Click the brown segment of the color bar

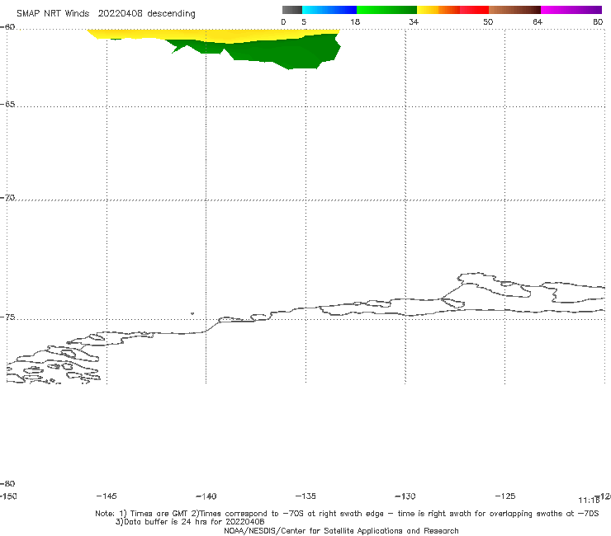[x=514, y=10]
